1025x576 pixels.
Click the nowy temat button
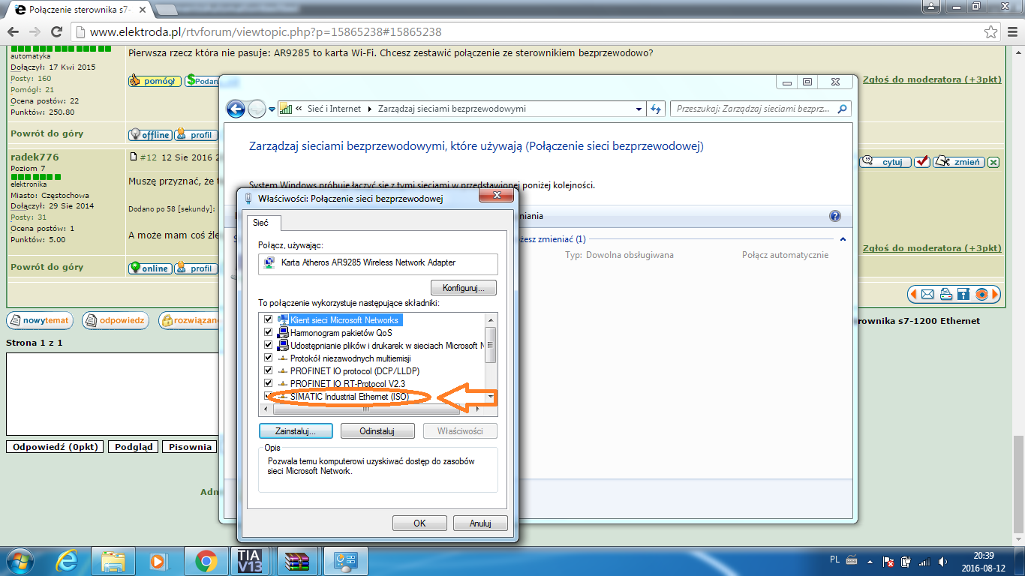pos(40,321)
